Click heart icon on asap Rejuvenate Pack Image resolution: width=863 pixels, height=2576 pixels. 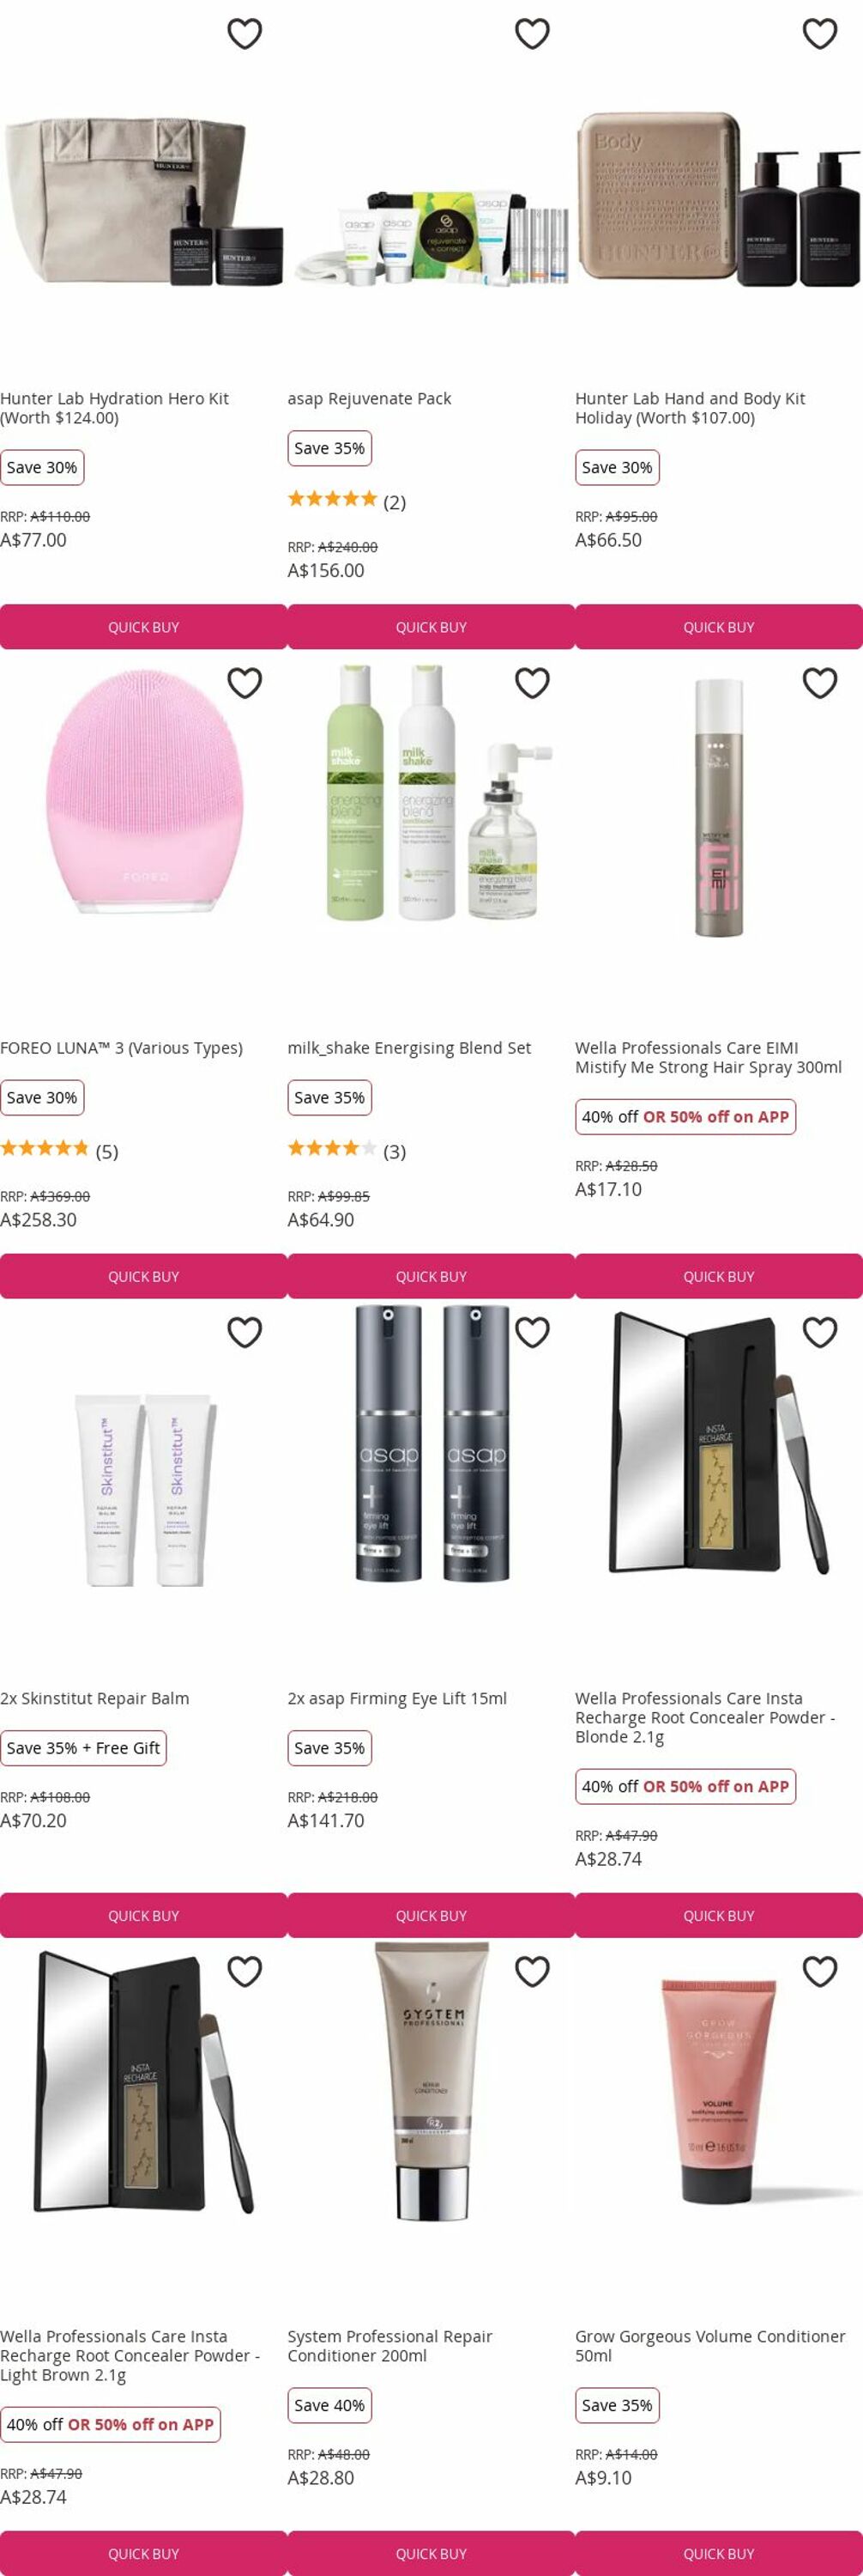(533, 33)
